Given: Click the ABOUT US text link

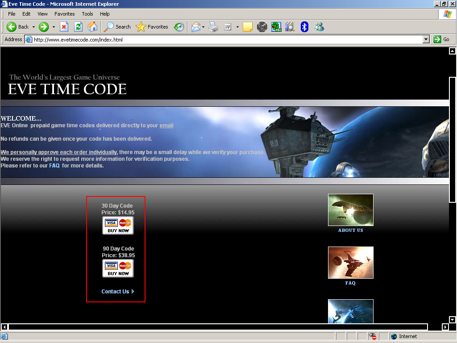Looking at the screenshot, I should pyautogui.click(x=351, y=230).
